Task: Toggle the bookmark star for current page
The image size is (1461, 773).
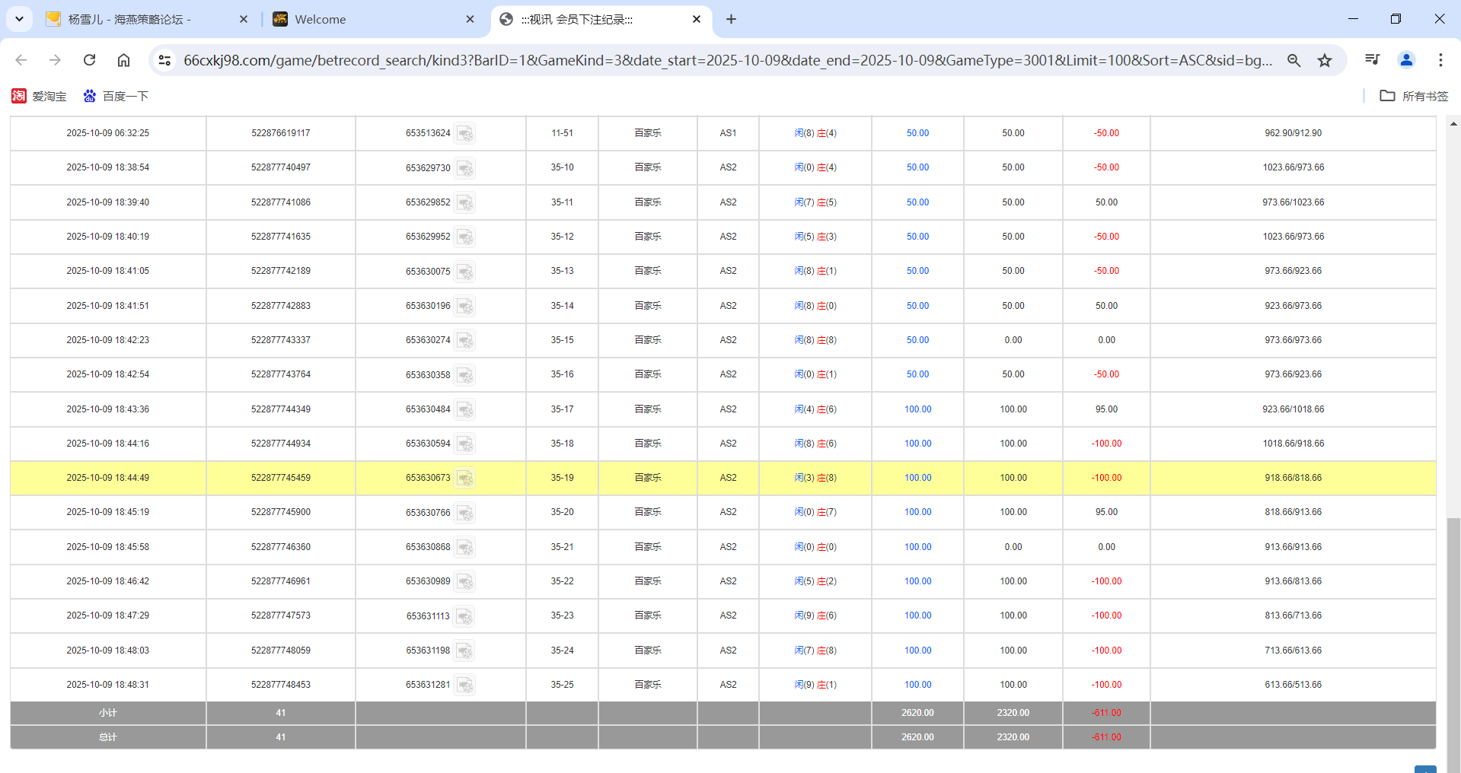Action: pos(1325,59)
